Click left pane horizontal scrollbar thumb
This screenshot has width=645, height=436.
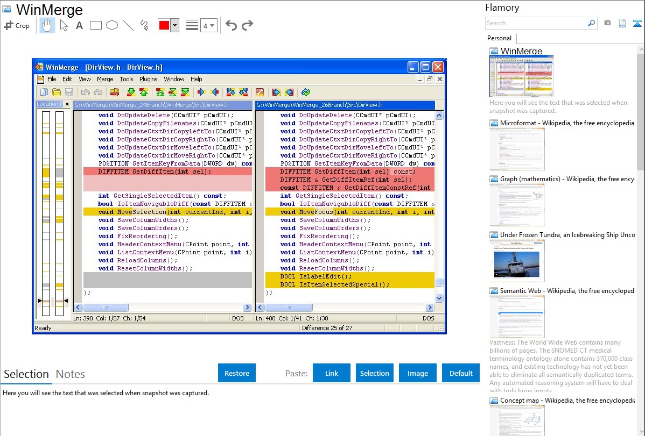106,308
